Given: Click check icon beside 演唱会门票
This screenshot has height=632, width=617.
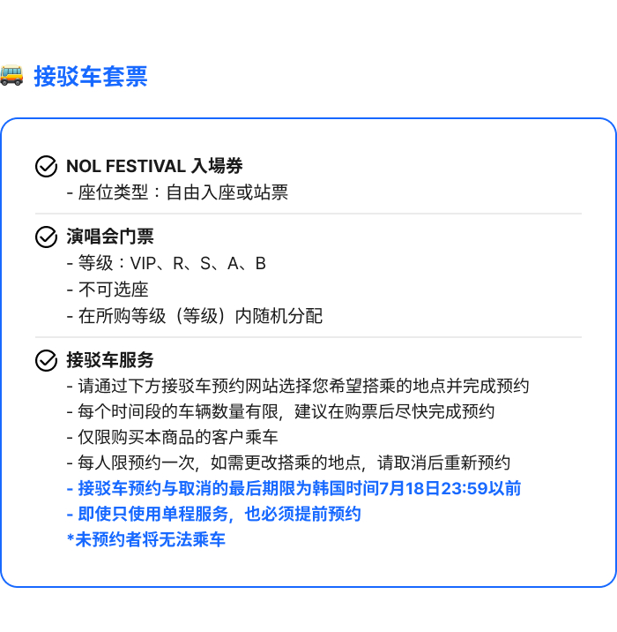Looking at the screenshot, I should click(47, 237).
